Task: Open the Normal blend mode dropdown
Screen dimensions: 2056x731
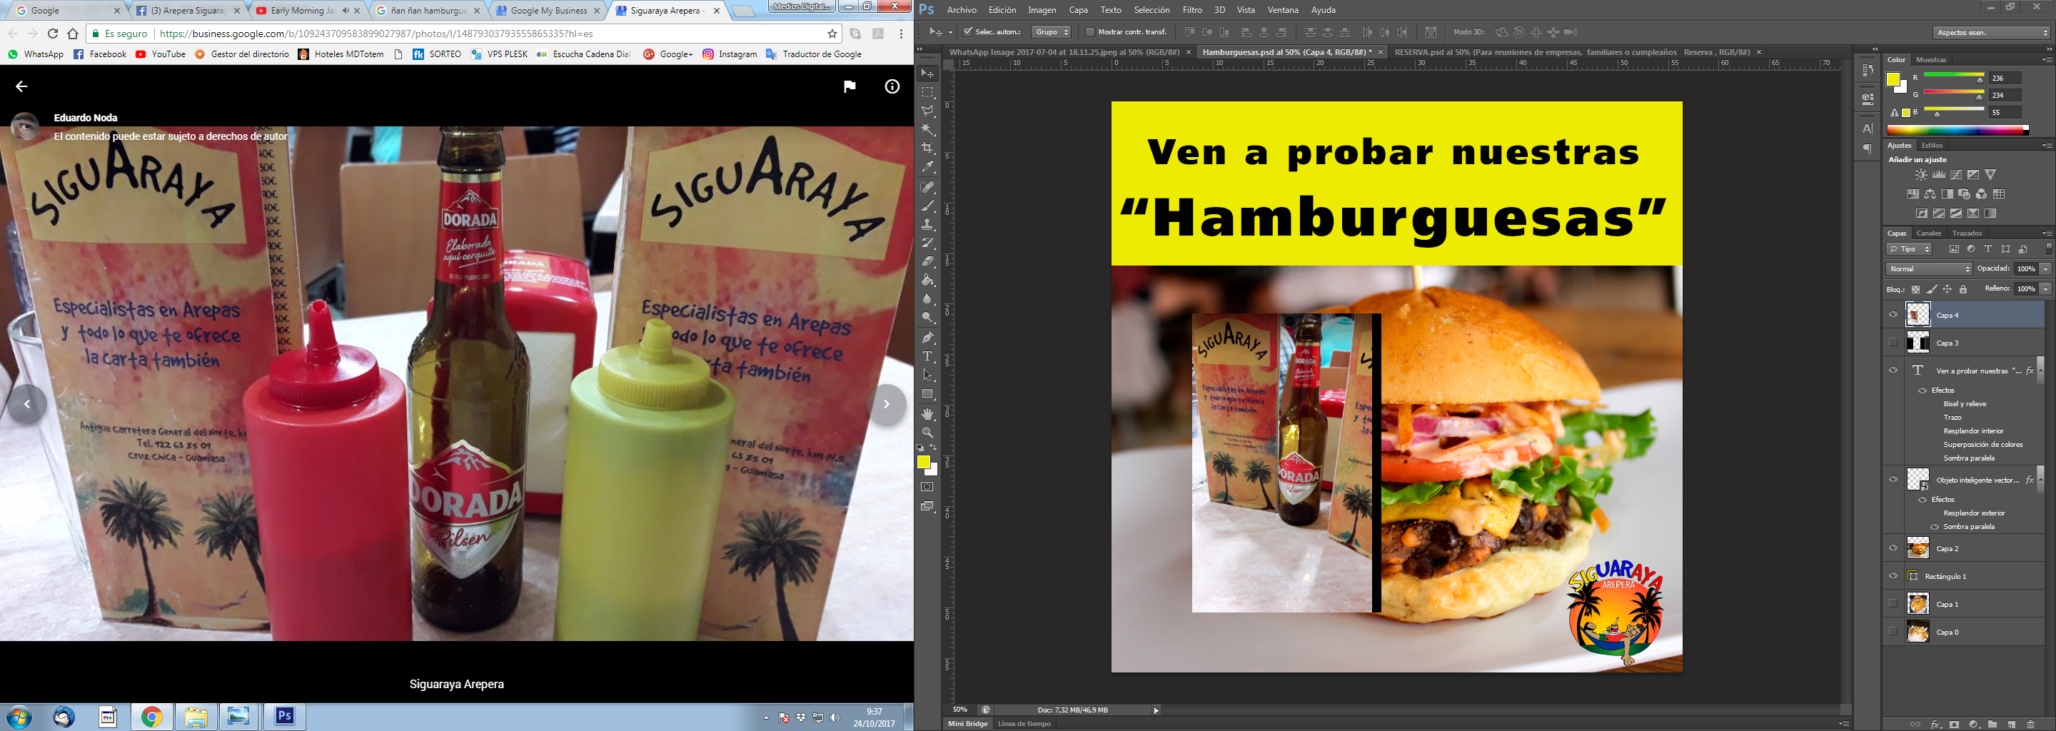Action: tap(1928, 269)
